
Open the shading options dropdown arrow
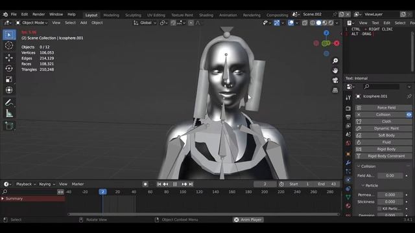[x=337, y=23]
